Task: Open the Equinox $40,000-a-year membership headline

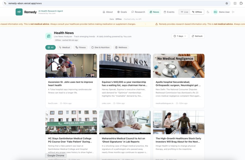Action: (x=125, y=84)
